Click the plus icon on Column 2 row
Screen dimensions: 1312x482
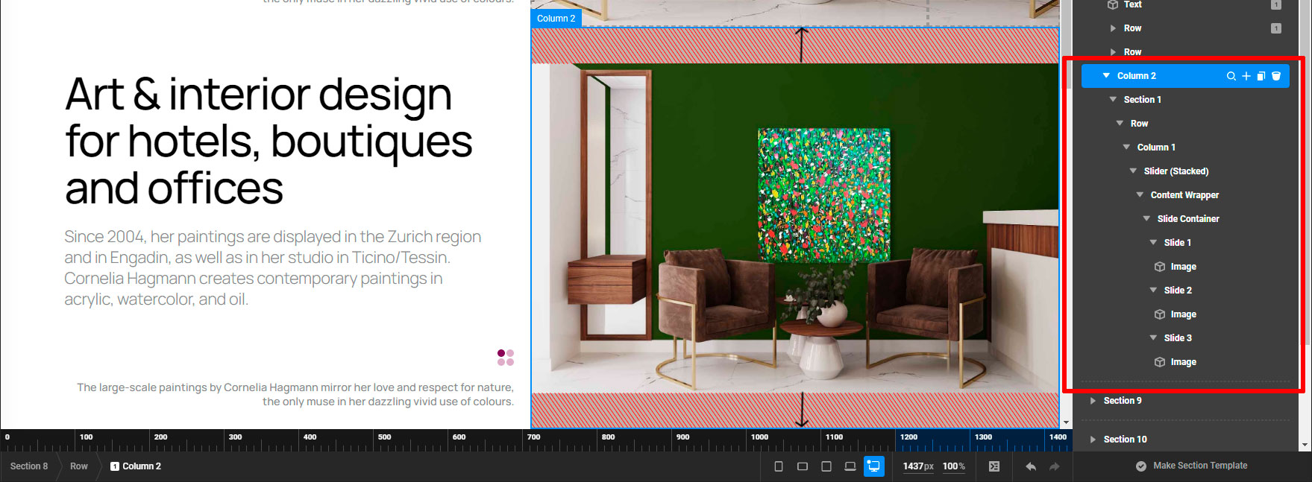coord(1246,76)
